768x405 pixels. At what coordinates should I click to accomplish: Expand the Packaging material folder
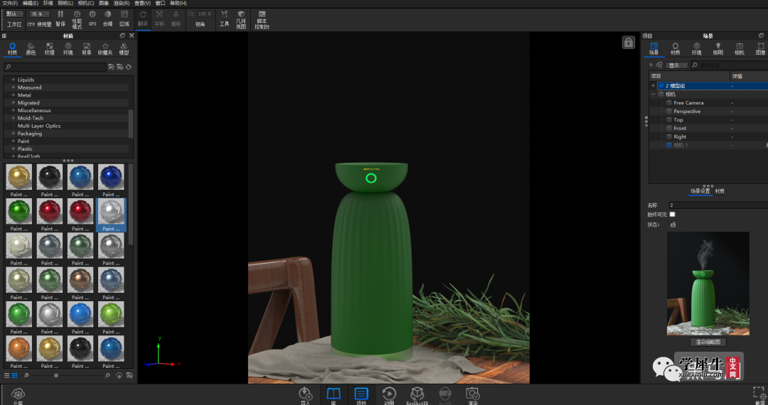tap(14, 133)
